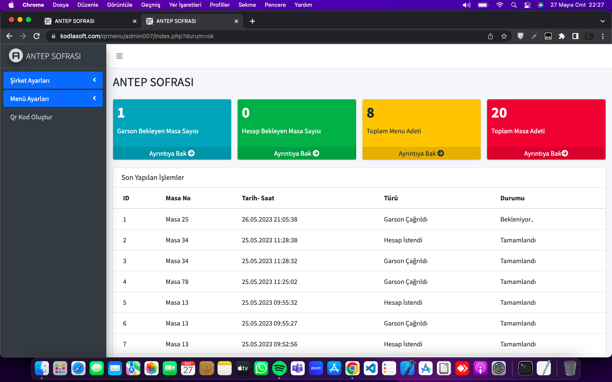Click the share icon in the address bar

pyautogui.click(x=490, y=36)
